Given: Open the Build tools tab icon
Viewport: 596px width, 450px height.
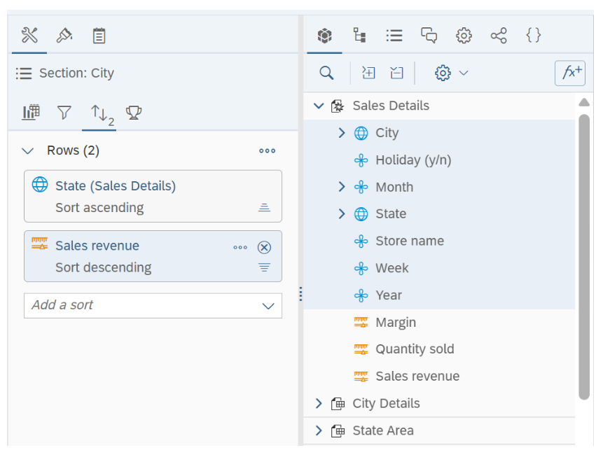Looking at the screenshot, I should tap(29, 36).
